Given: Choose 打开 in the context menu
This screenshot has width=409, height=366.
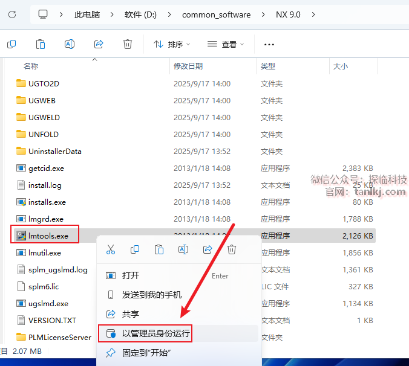Looking at the screenshot, I should click(x=131, y=275).
